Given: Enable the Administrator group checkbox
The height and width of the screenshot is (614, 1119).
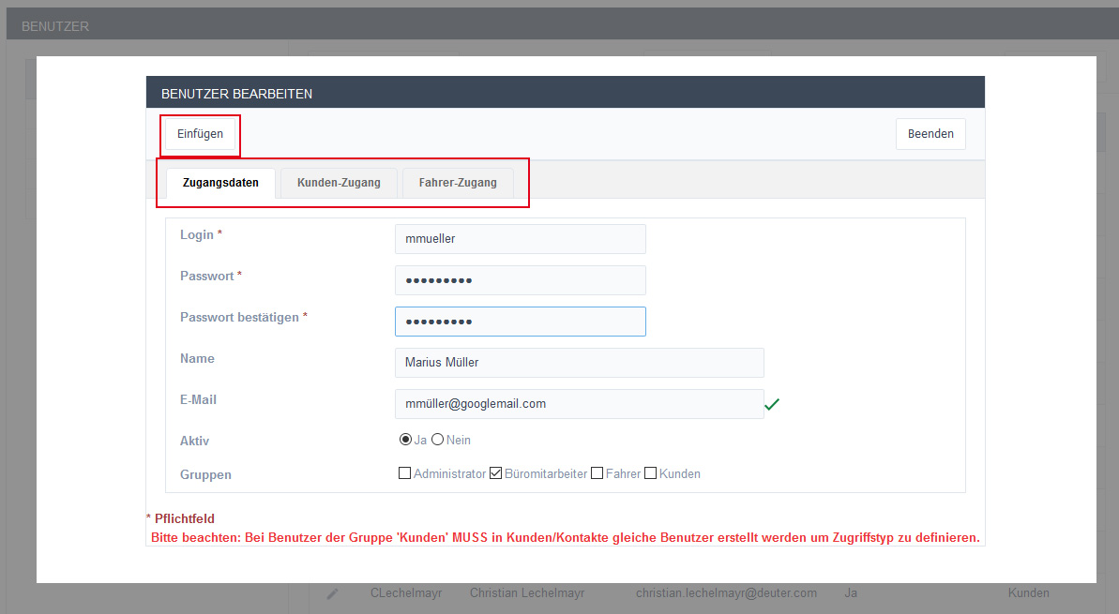Looking at the screenshot, I should point(405,473).
